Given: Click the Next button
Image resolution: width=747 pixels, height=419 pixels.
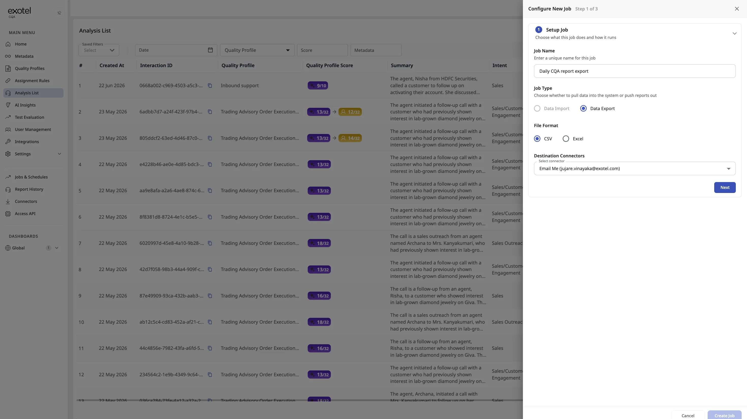Looking at the screenshot, I should pyautogui.click(x=725, y=187).
